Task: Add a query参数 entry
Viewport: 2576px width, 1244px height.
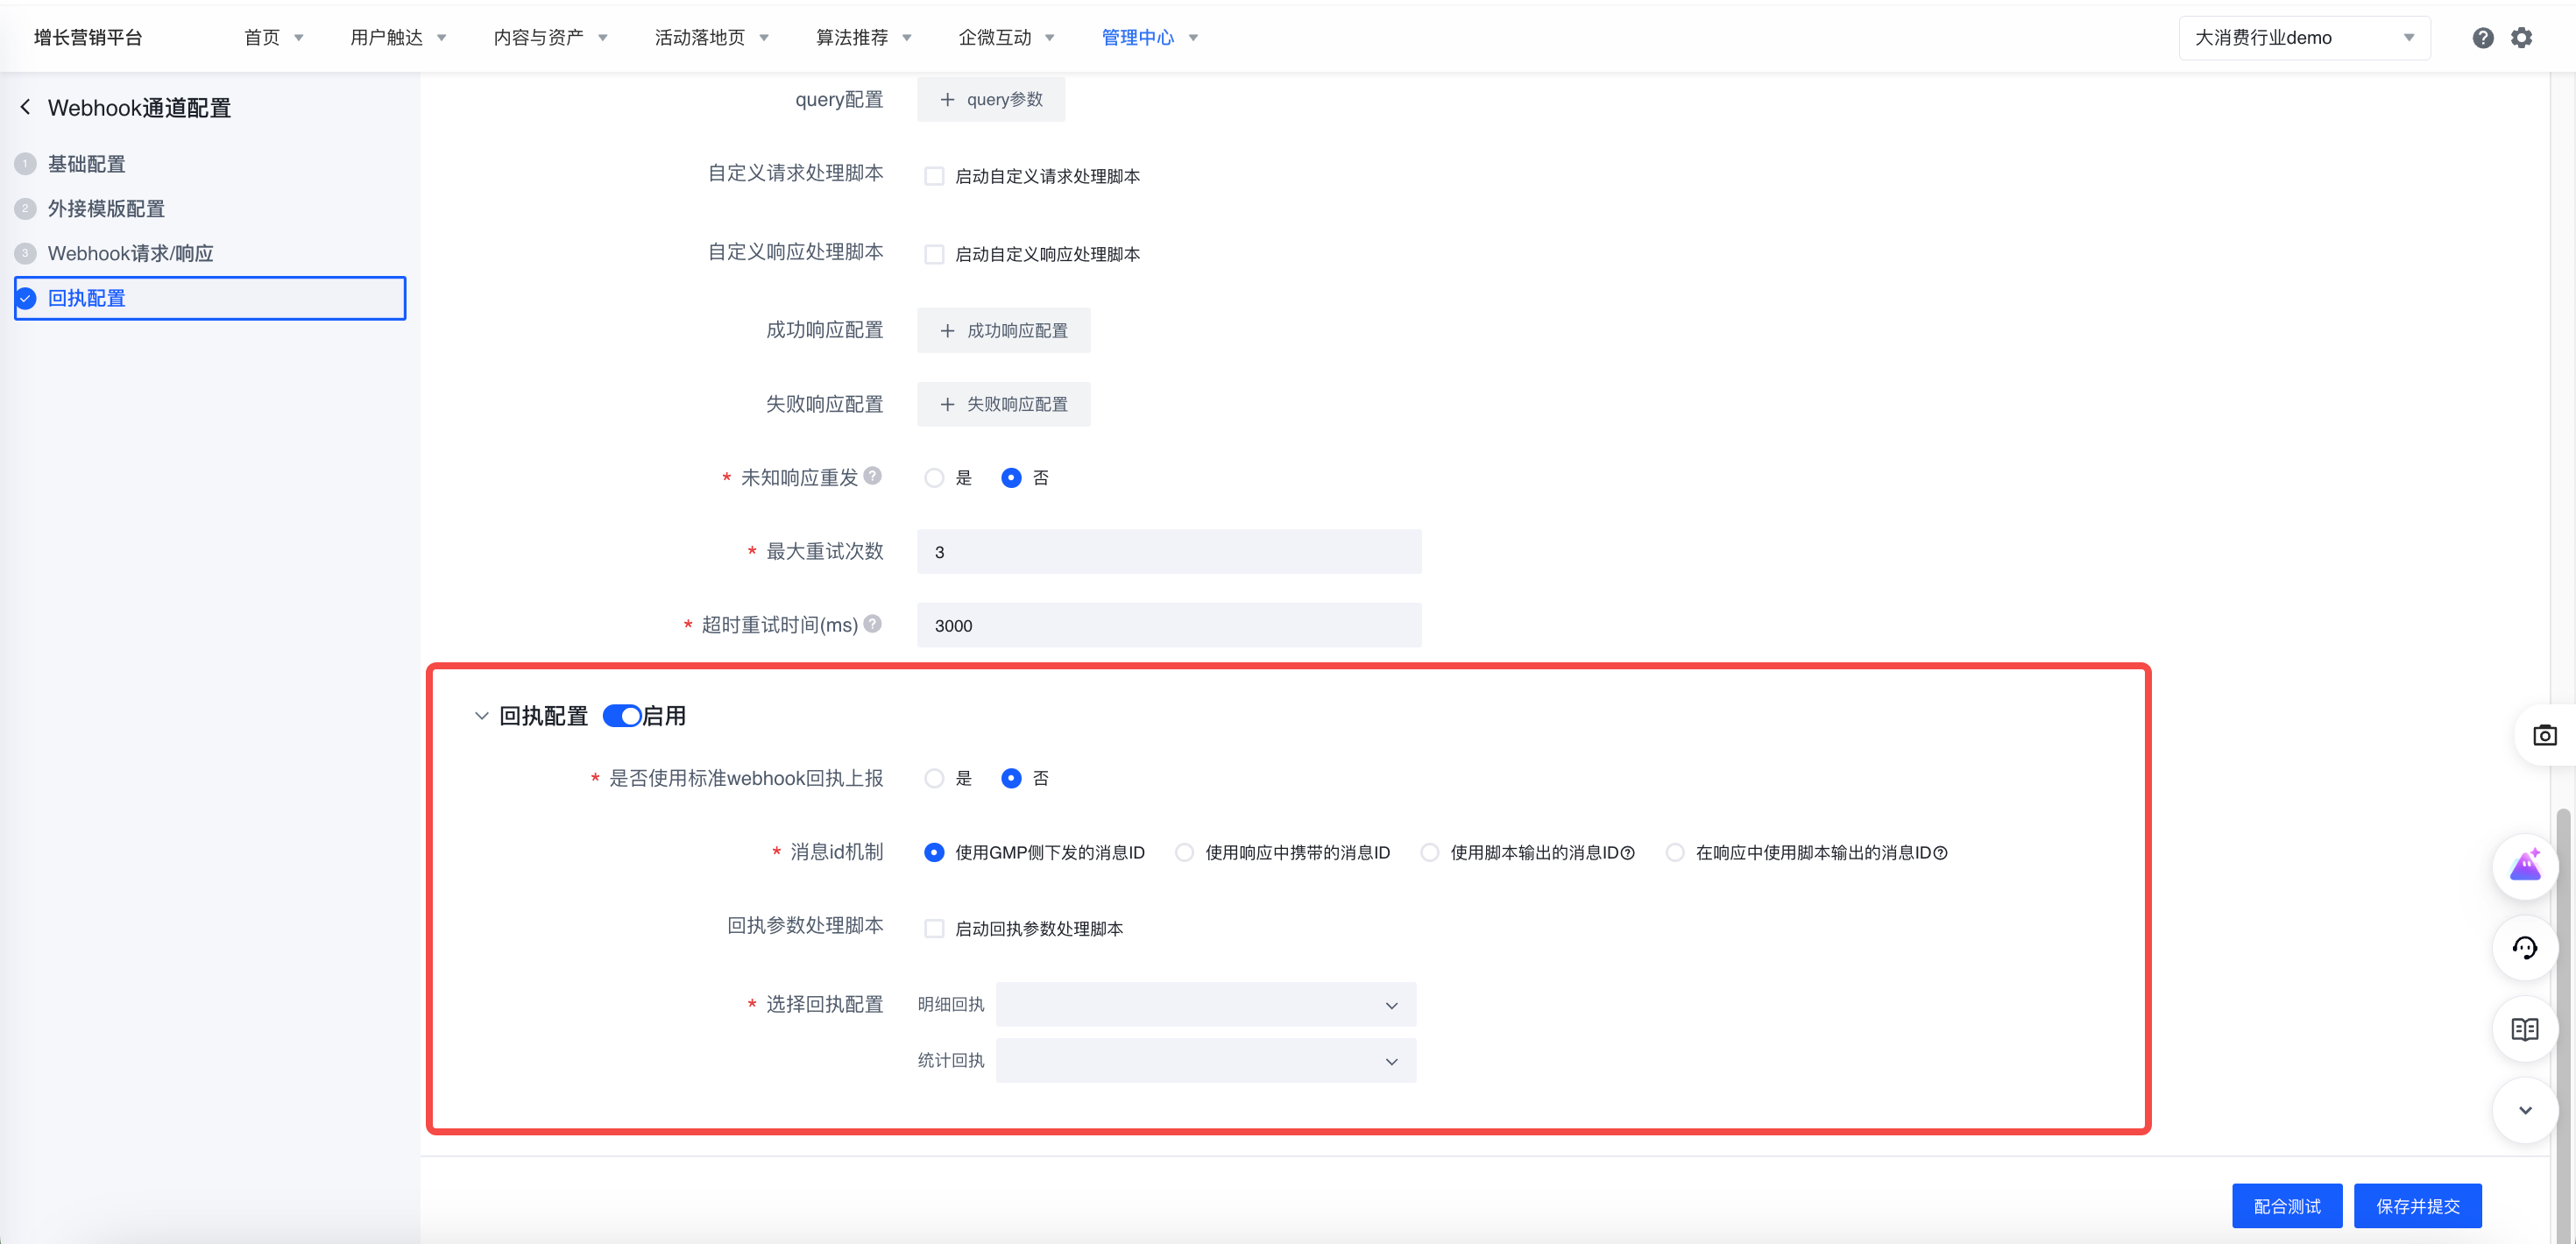Action: tap(991, 100)
